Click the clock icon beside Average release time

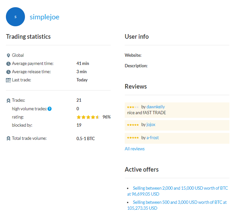(x=8, y=72)
